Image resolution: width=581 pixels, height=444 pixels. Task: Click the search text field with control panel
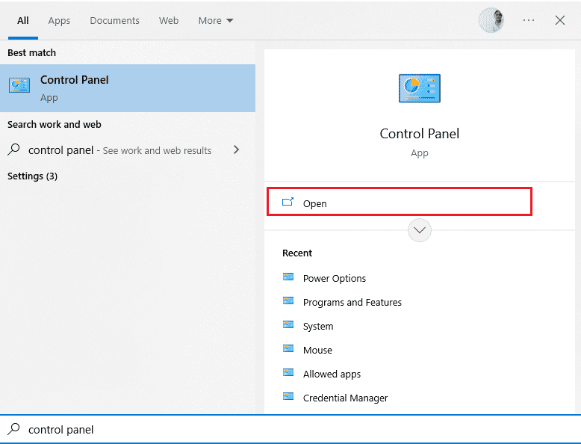coord(290,429)
